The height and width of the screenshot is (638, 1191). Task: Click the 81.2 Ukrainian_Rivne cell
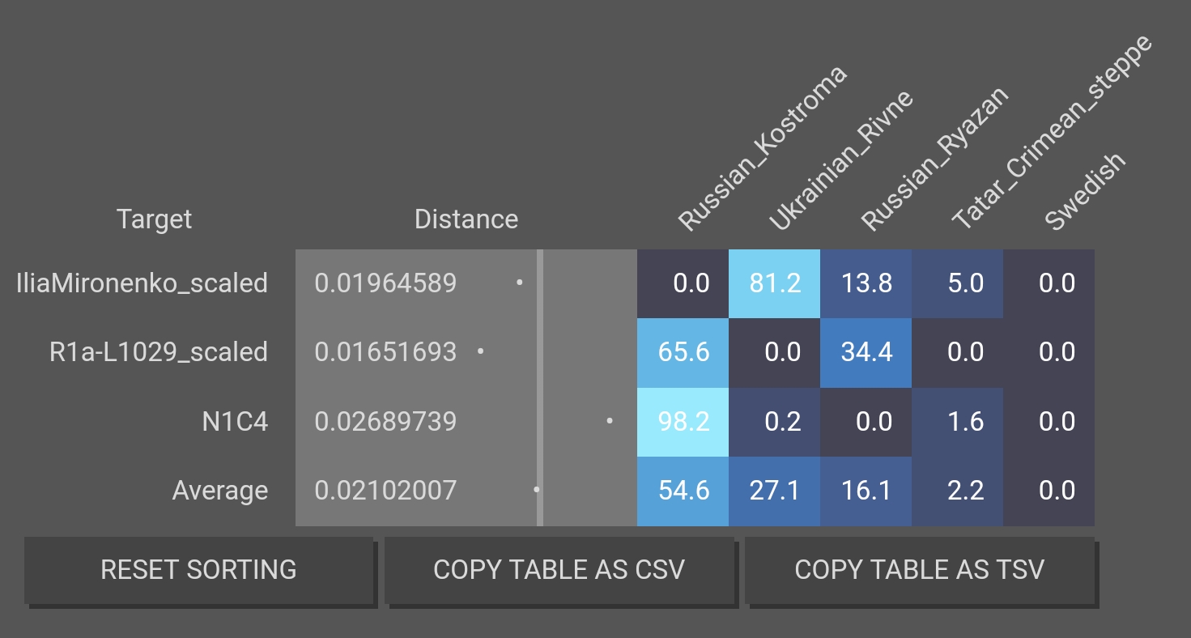(774, 283)
